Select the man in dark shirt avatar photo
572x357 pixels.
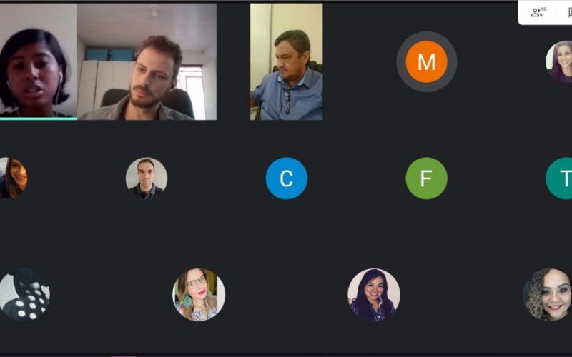tap(147, 178)
